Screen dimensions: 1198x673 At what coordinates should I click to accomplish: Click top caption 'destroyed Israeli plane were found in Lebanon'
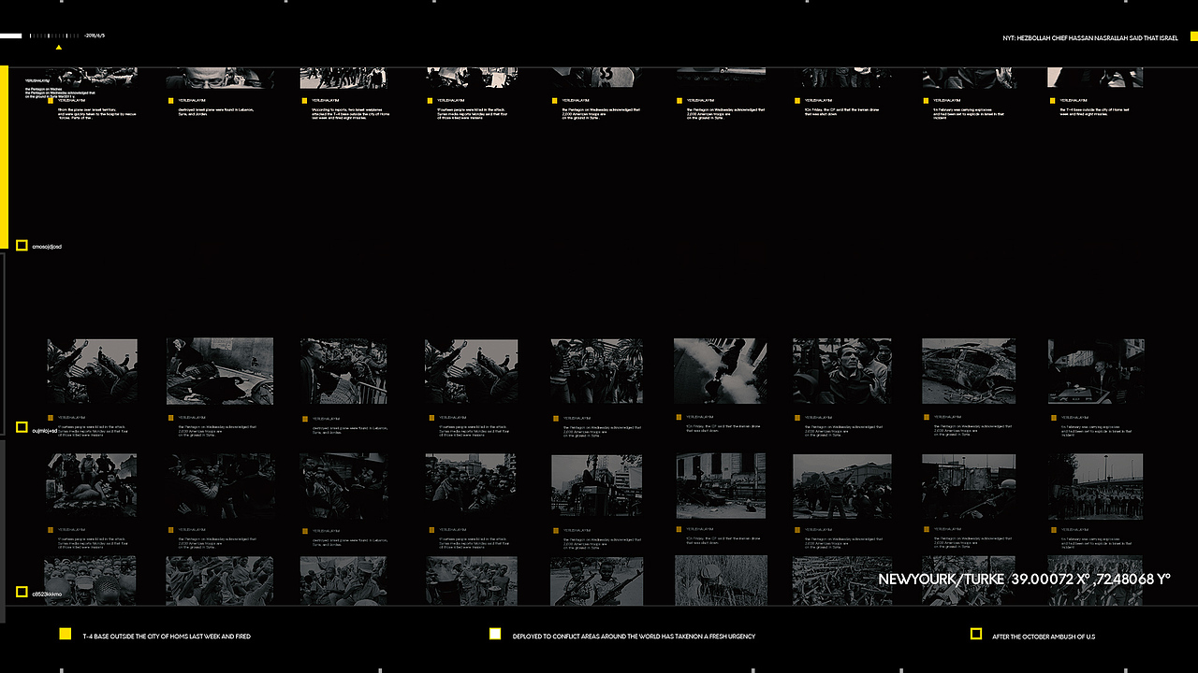pyautogui.click(x=216, y=111)
